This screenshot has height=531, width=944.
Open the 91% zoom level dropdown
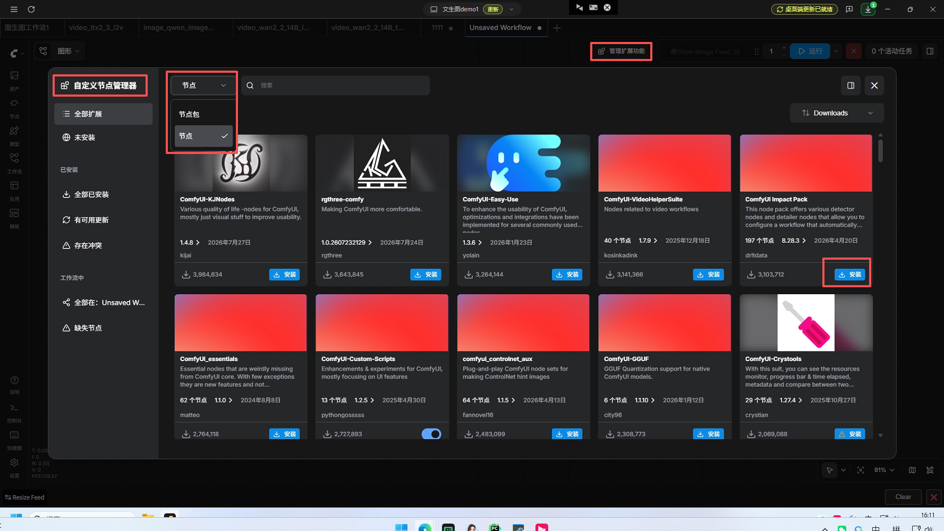pyautogui.click(x=885, y=470)
